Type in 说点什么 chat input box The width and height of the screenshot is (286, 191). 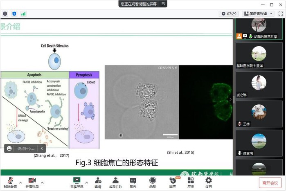point(25,148)
